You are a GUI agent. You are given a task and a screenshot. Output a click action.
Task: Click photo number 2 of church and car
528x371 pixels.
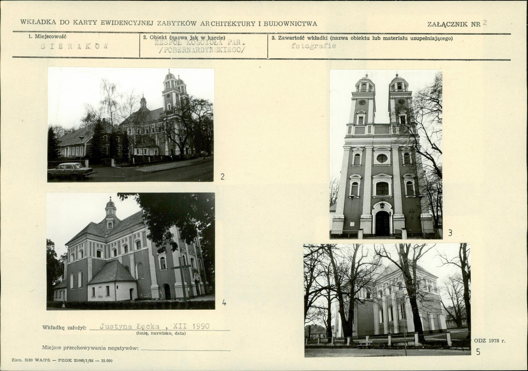point(130,125)
